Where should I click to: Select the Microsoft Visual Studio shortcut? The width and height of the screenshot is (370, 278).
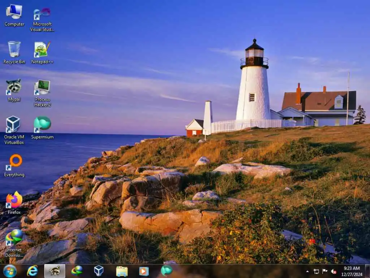42,20
